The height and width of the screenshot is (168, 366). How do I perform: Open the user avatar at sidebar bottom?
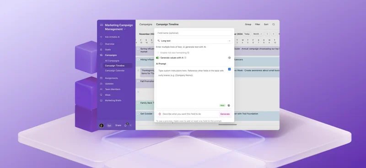click(101, 125)
